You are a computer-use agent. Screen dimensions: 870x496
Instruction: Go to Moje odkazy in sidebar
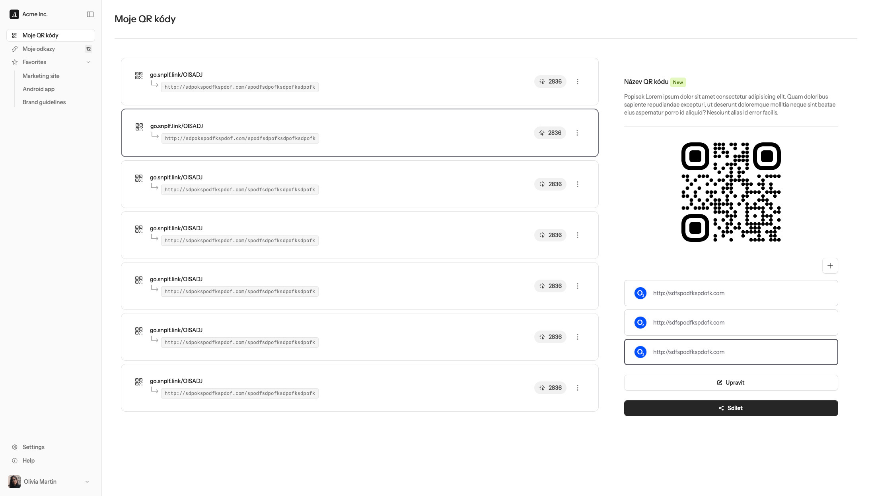pyautogui.click(x=39, y=49)
